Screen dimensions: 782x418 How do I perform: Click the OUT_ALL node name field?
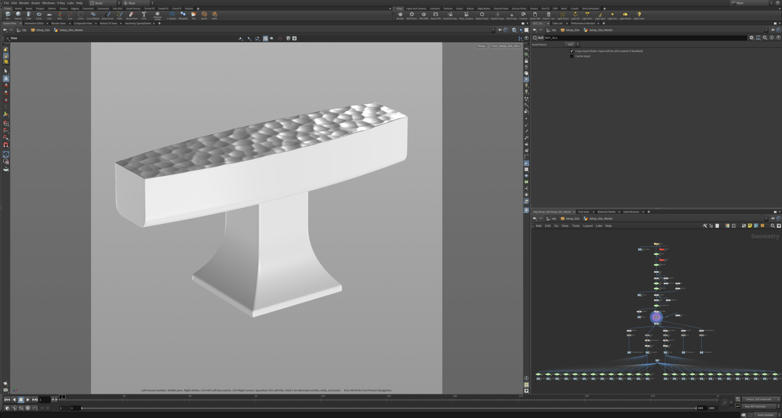coord(645,38)
